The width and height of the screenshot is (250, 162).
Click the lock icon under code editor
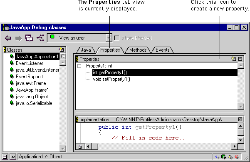click(80, 146)
